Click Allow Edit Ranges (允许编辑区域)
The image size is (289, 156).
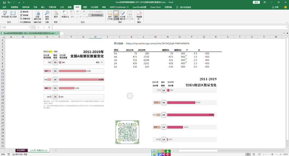(123, 15)
